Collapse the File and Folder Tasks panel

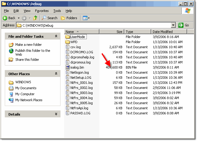click(56, 36)
